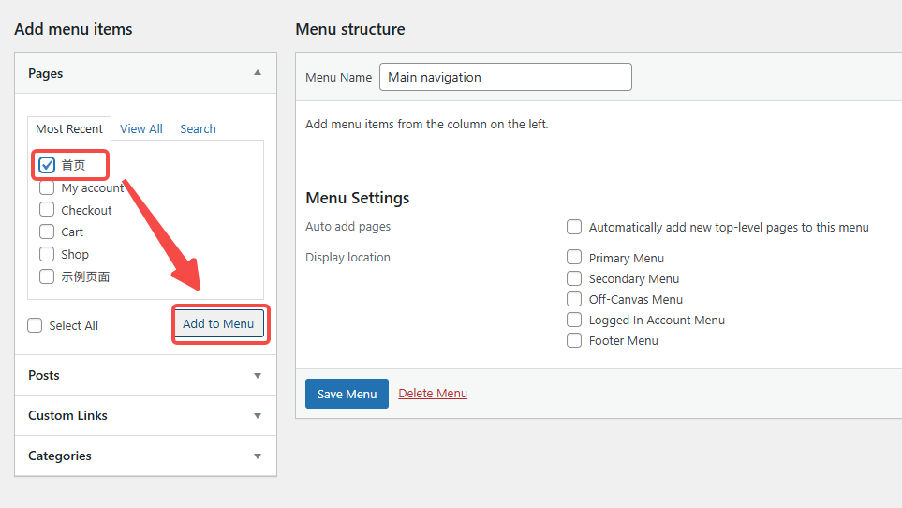Select the Most Recent tab
Screen dimensions: 902x508
pos(69,129)
